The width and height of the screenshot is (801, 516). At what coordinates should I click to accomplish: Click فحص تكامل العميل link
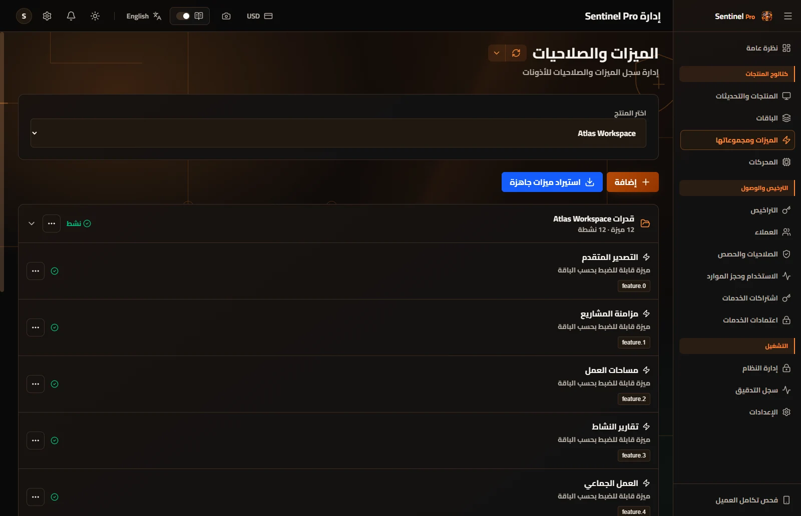737,500
